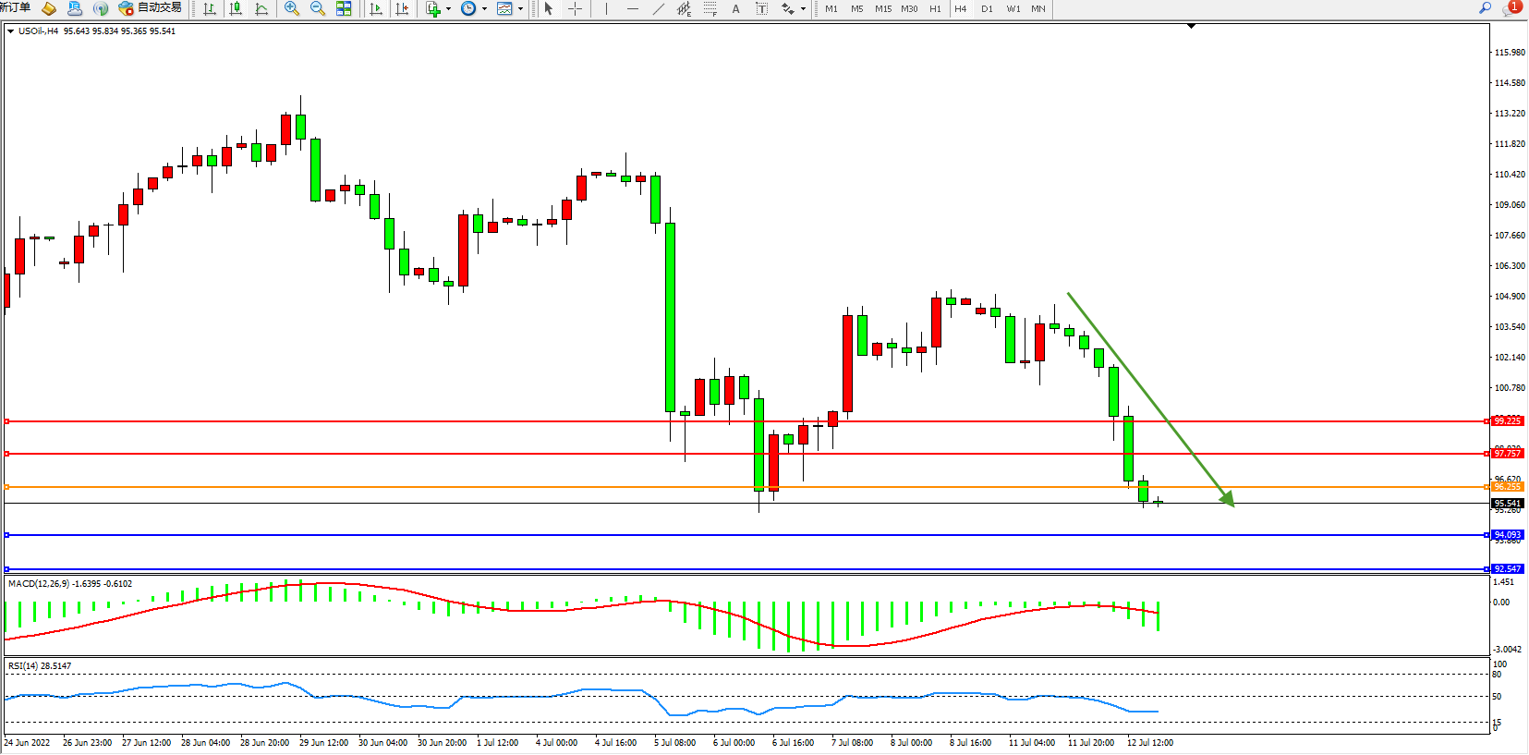
Task: Select the horizontal line drawing tool
Action: click(632, 8)
